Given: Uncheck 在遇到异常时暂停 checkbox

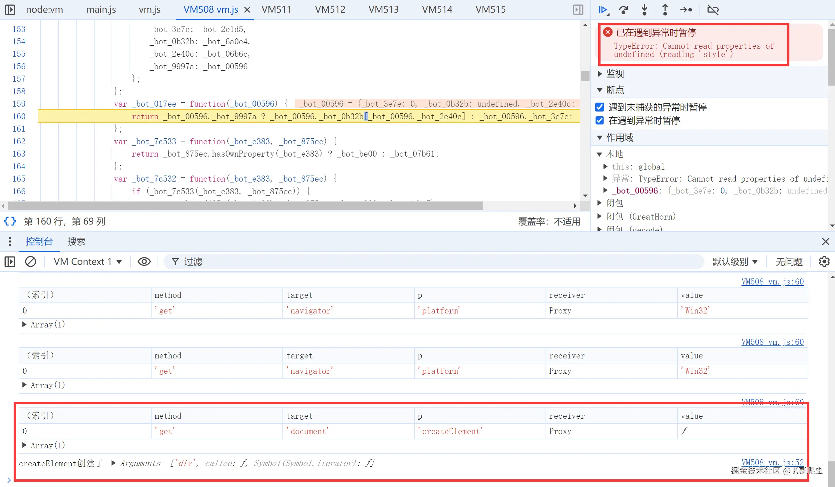Looking at the screenshot, I should click(600, 120).
